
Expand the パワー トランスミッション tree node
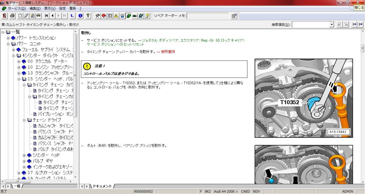(x=8, y=38)
